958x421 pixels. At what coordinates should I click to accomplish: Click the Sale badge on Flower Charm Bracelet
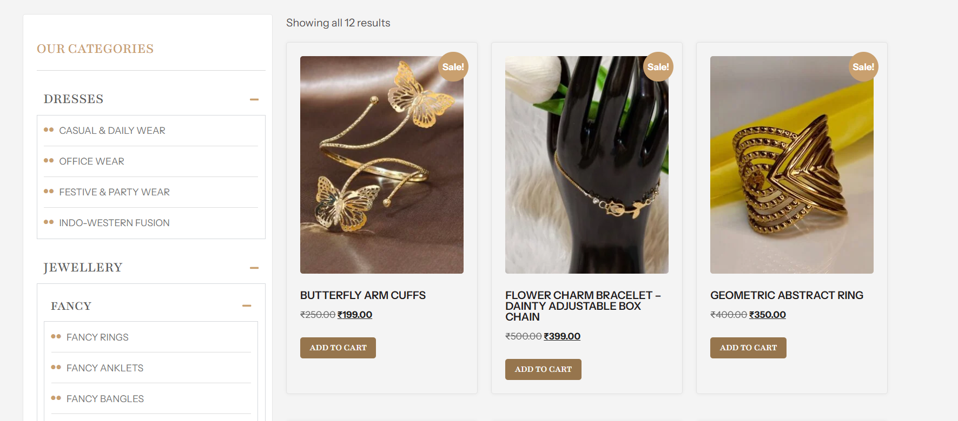(658, 67)
